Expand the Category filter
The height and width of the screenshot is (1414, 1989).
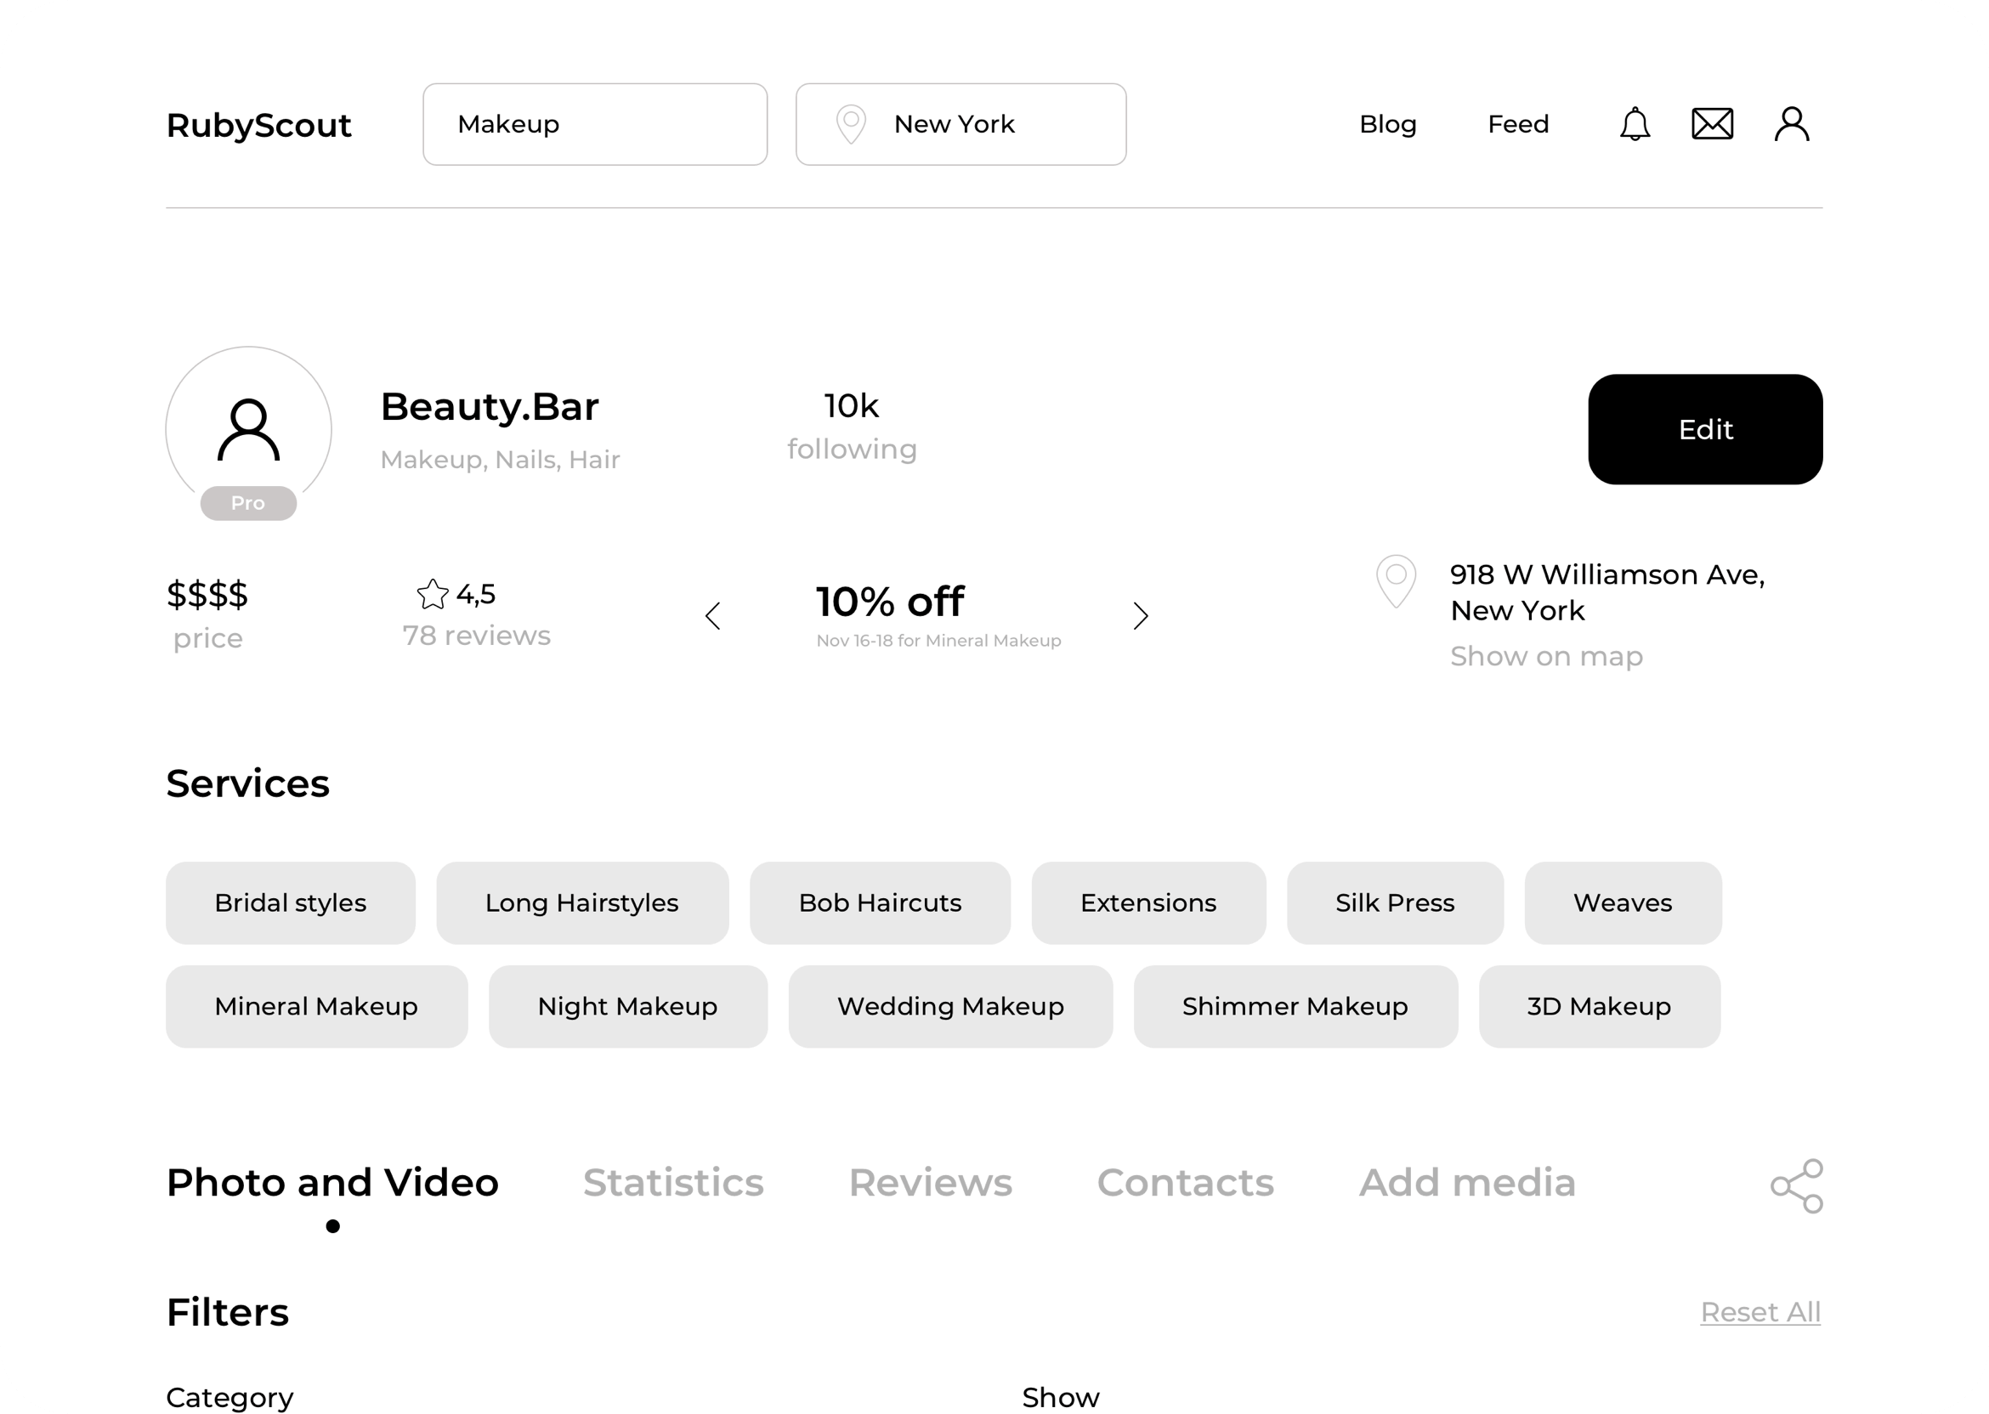[x=229, y=1394]
